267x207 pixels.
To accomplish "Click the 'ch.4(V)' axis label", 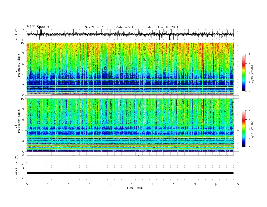I will (x=16, y=174).
